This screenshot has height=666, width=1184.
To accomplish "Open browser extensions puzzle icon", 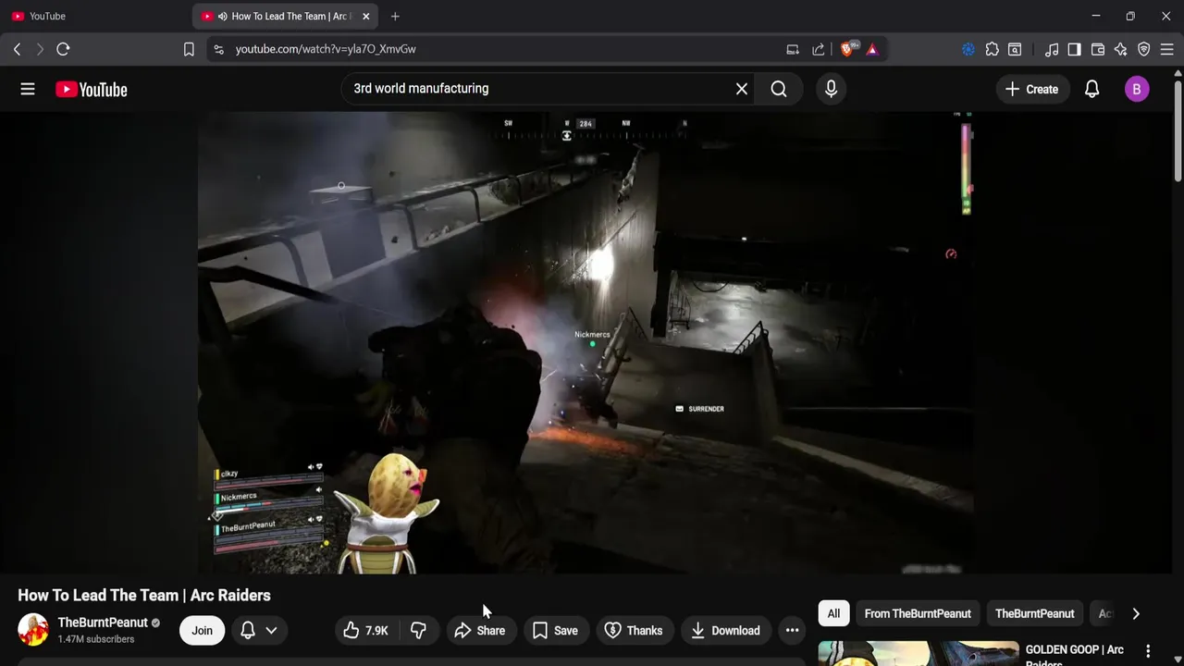I will [x=992, y=49].
